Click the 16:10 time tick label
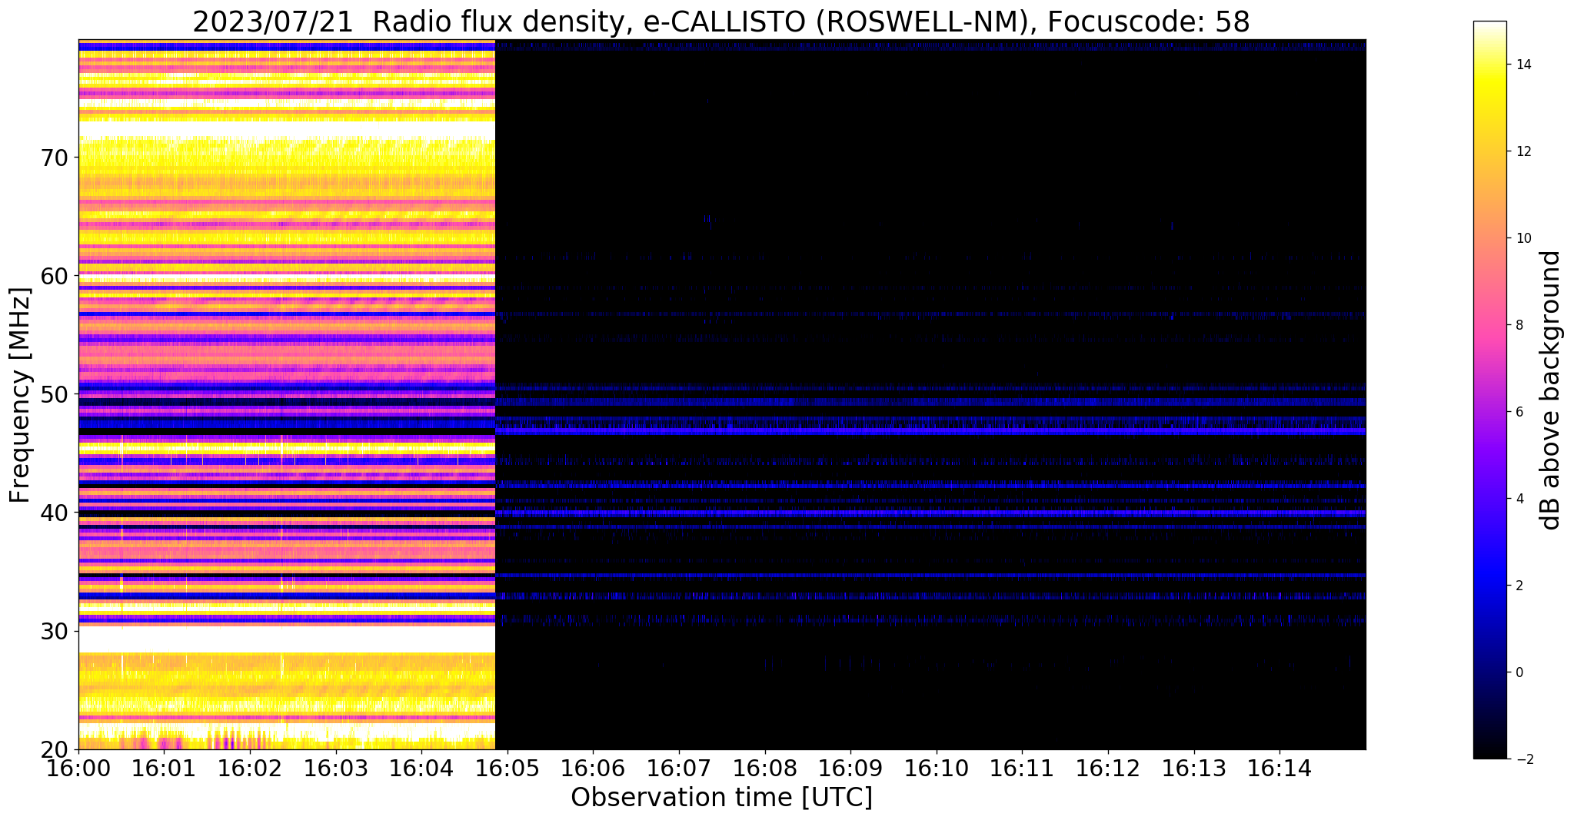 coord(937,767)
